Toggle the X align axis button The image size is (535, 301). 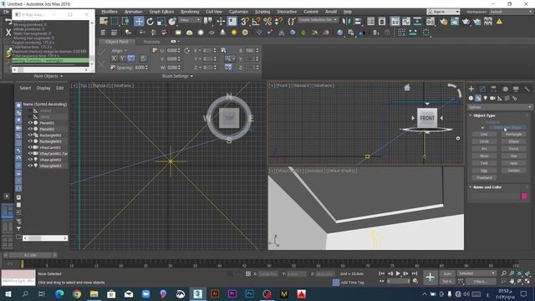pos(114,59)
